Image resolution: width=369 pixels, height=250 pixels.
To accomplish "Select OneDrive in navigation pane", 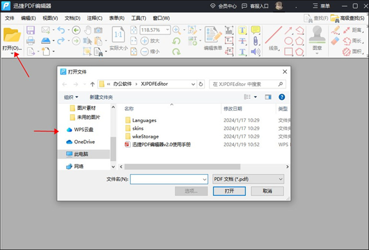I will [81, 142].
